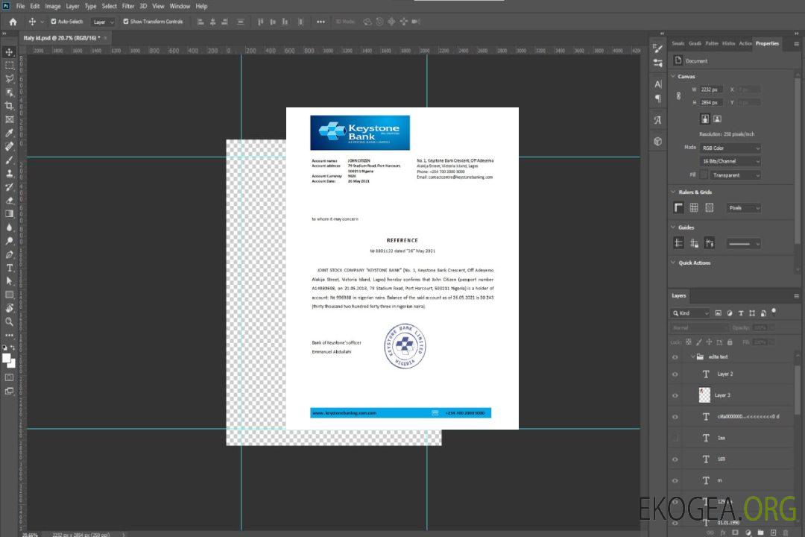Select the Rectangle shape tool

pyautogui.click(x=9, y=295)
